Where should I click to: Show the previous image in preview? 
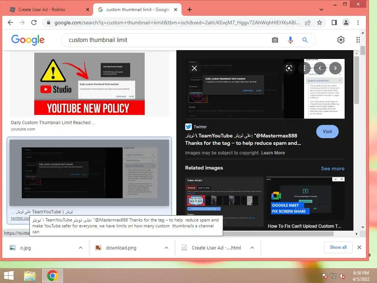coord(320,68)
